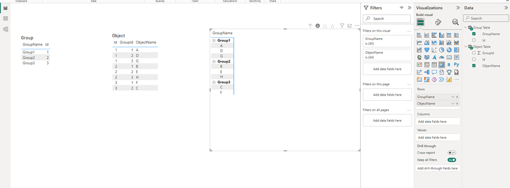The height and width of the screenshot is (188, 510).
Task: Select the treemap visual
Action: [457, 50]
